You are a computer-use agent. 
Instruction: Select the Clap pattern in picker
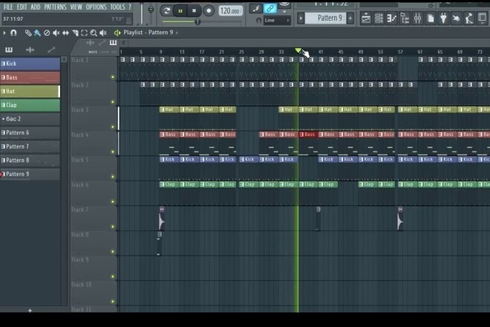pos(30,105)
